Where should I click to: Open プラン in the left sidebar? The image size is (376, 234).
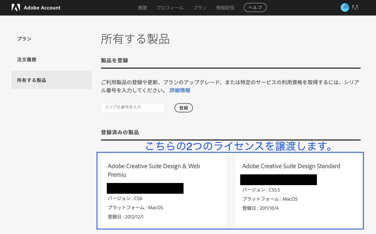(x=24, y=39)
